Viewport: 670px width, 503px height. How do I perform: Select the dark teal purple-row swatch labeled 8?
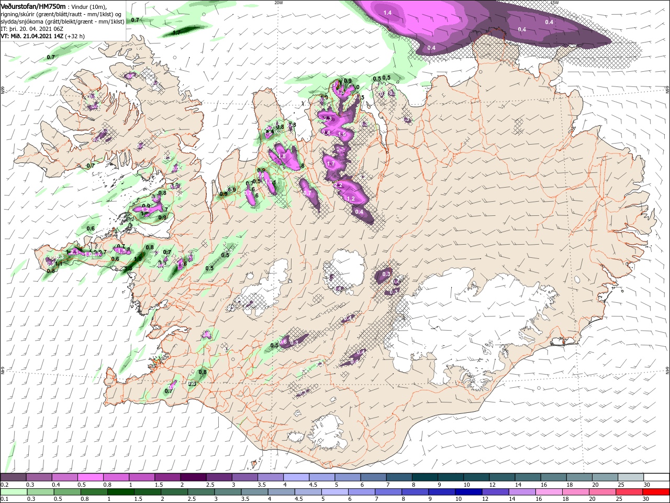[425, 477]
